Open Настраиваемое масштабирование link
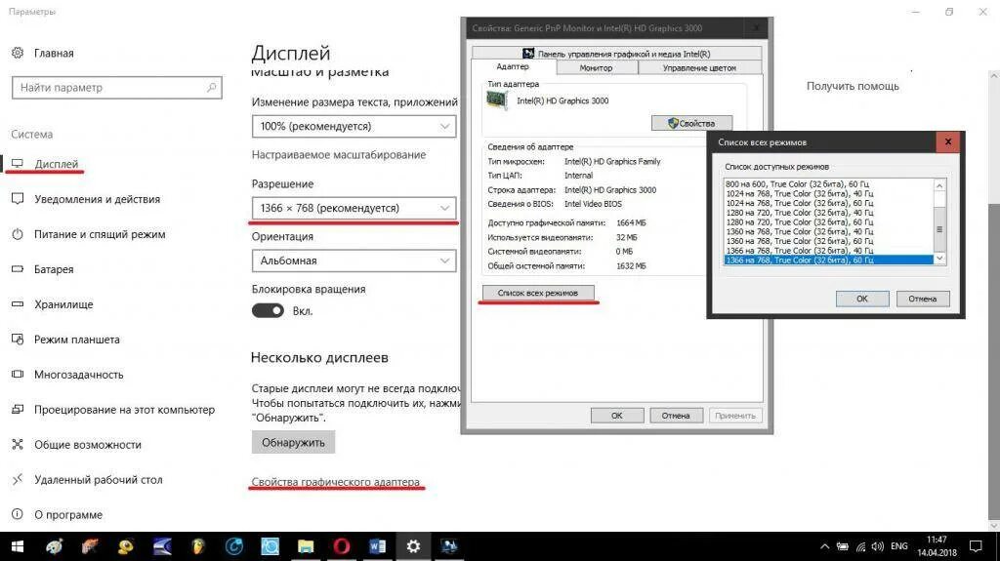The width and height of the screenshot is (1000, 561). point(339,154)
